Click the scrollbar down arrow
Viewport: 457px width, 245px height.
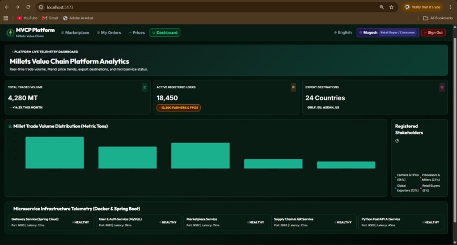[x=455, y=242]
